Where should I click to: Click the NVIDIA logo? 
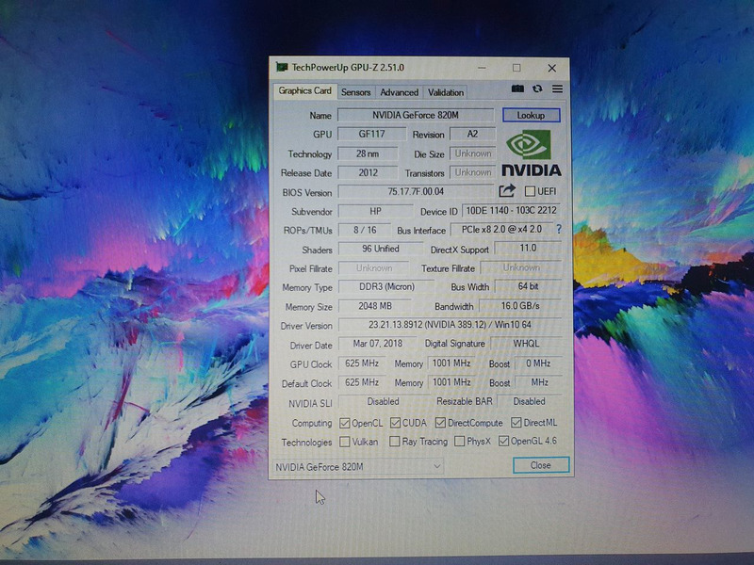532,153
